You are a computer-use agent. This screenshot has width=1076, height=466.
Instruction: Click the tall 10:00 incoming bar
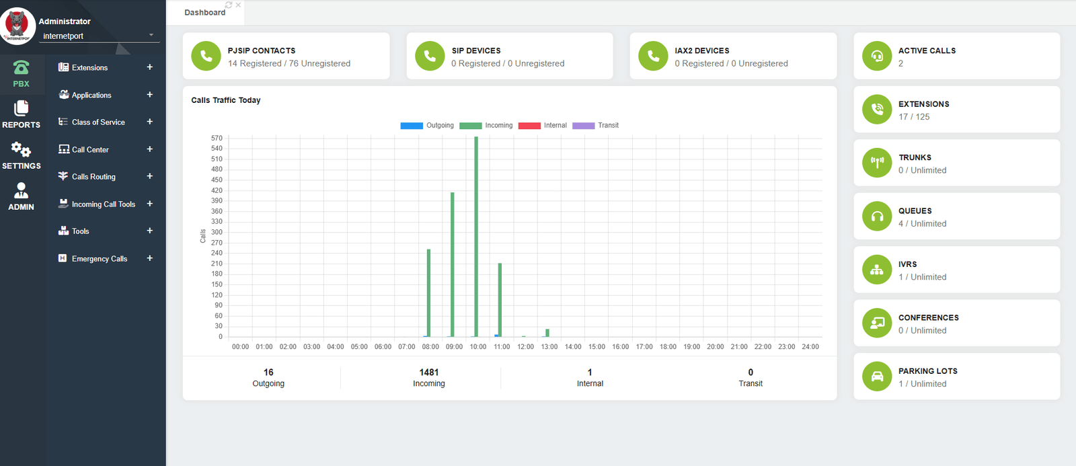(x=476, y=237)
